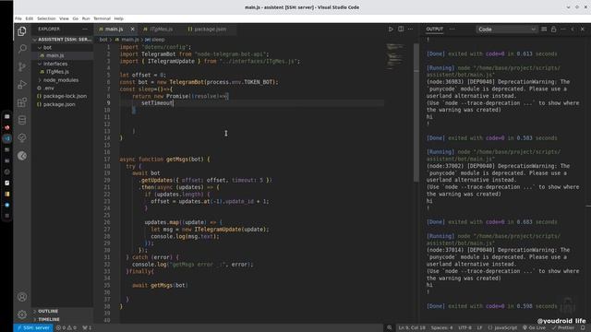Collapse the interfaces folder
Screen dimensions: 591x332
[x=62, y=64]
